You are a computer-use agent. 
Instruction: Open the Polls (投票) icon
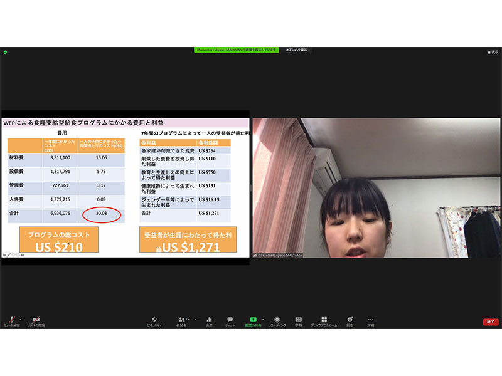coord(209,320)
